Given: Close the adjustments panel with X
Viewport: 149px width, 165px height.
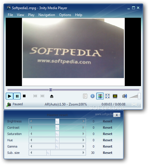Looking at the screenshot, I should tap(117, 115).
